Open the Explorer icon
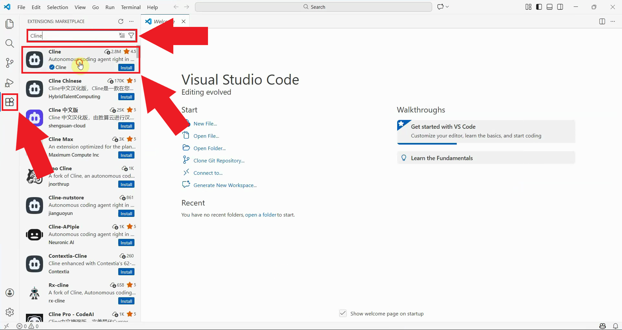This screenshot has height=330, width=622. tap(10, 24)
